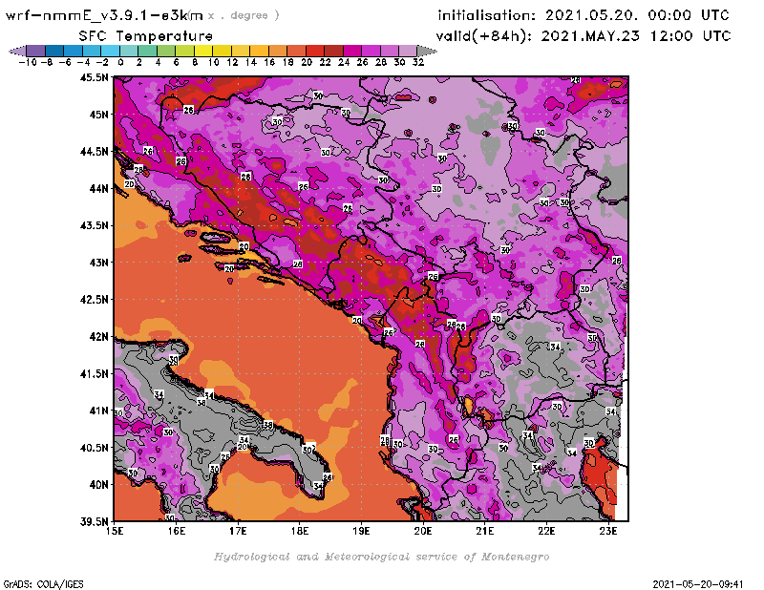
Task: Click the "15E" longitude label
Action: tap(115, 531)
